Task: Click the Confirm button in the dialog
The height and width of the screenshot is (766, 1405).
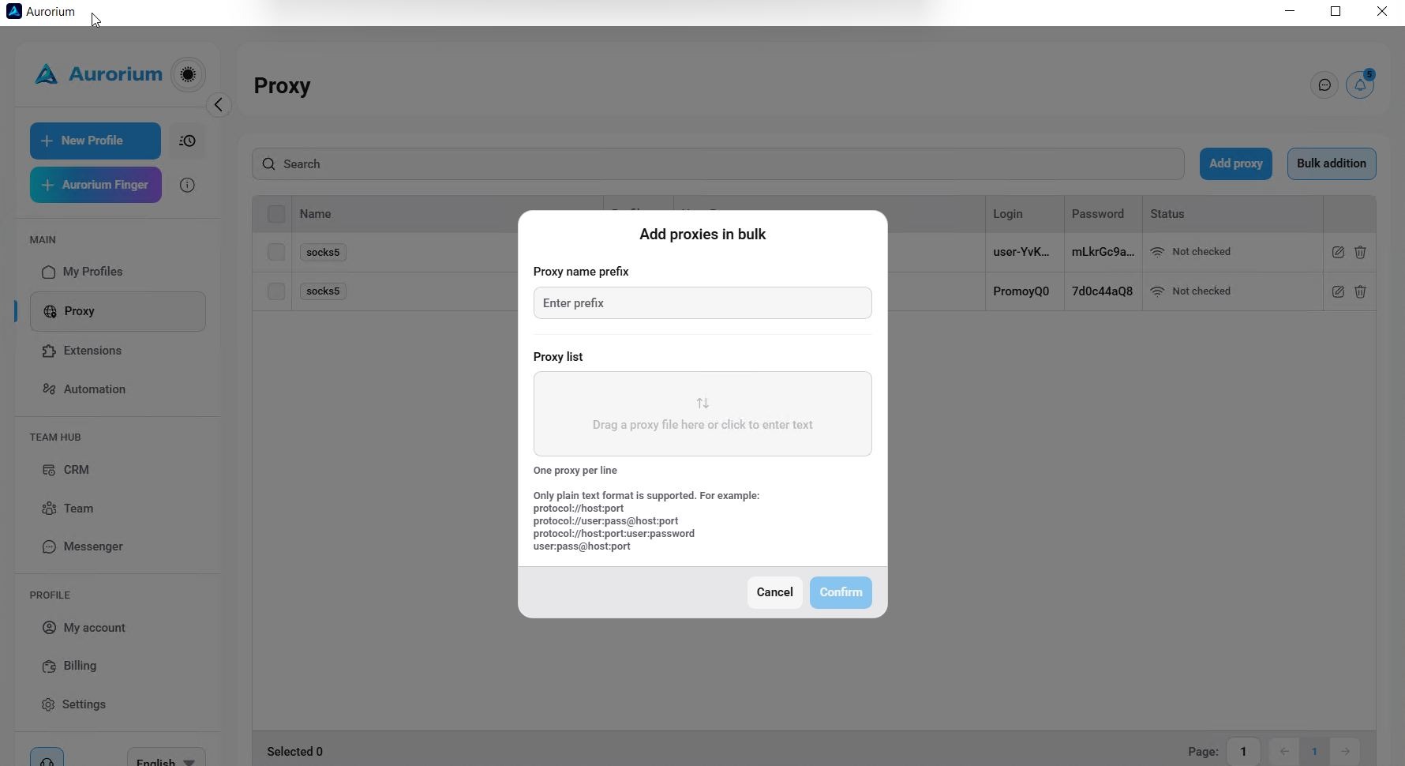Action: tap(841, 592)
